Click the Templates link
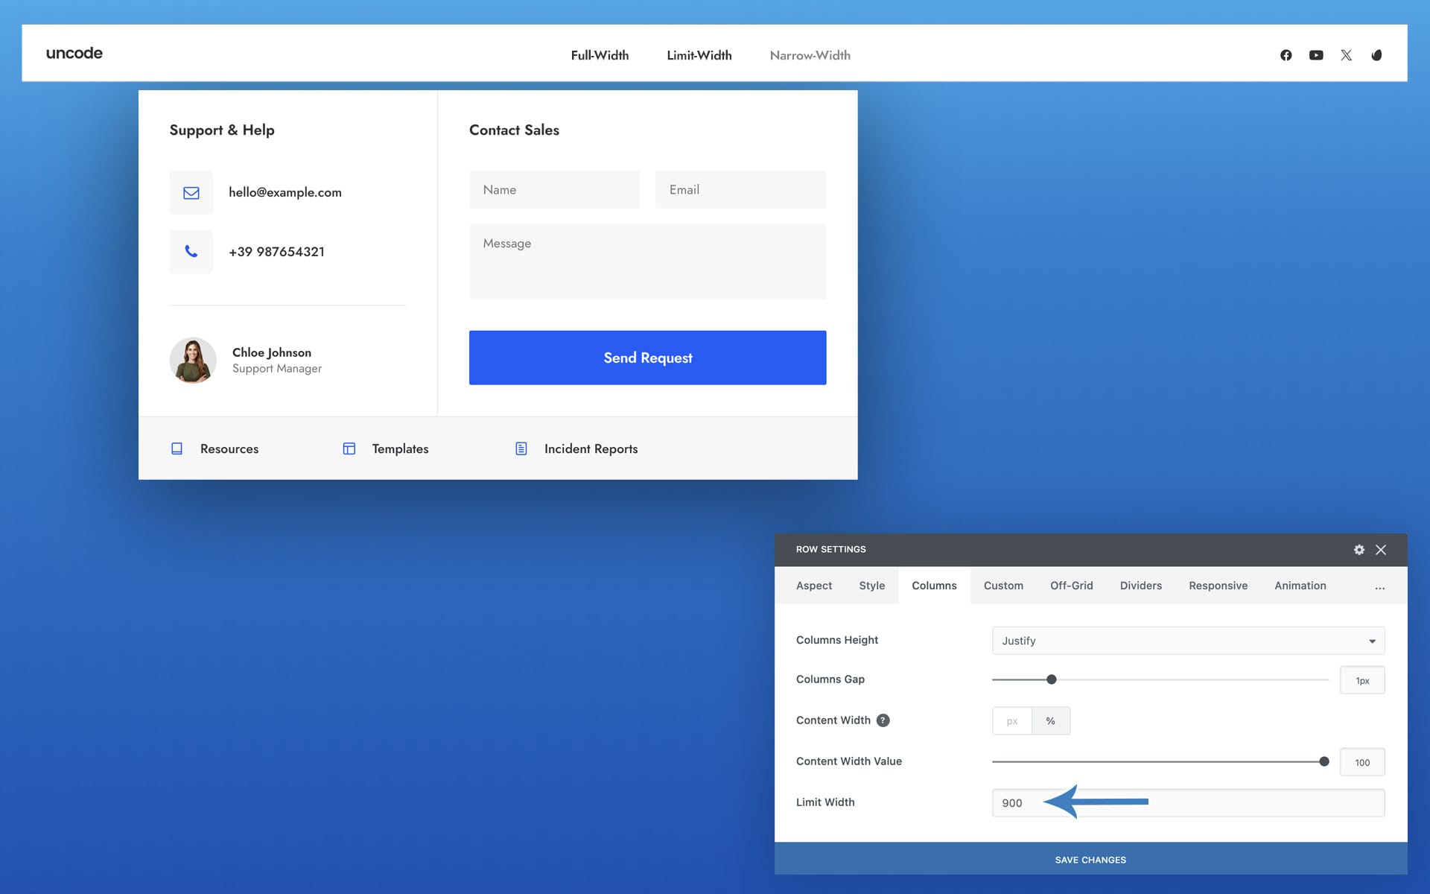1430x894 pixels. point(400,448)
